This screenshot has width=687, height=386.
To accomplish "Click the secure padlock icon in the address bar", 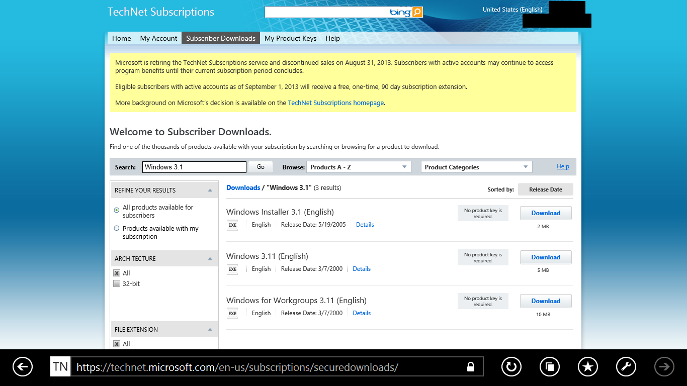I will pyautogui.click(x=471, y=367).
